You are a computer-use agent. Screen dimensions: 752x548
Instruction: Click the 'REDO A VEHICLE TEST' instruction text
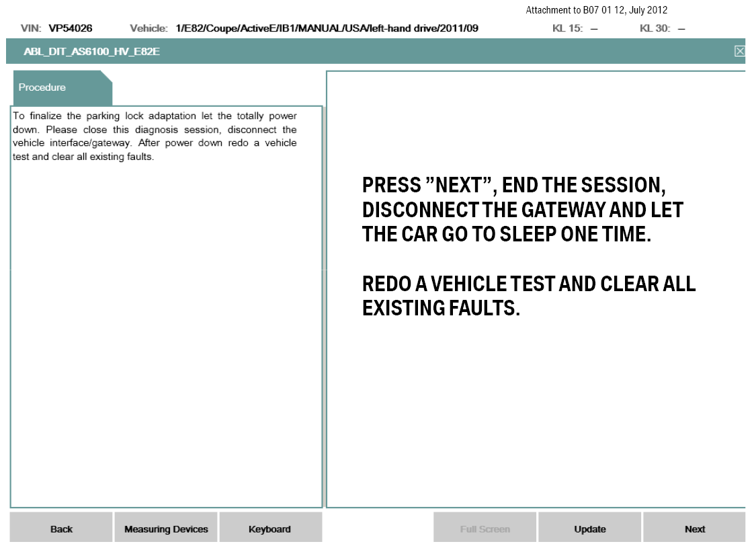528,296
